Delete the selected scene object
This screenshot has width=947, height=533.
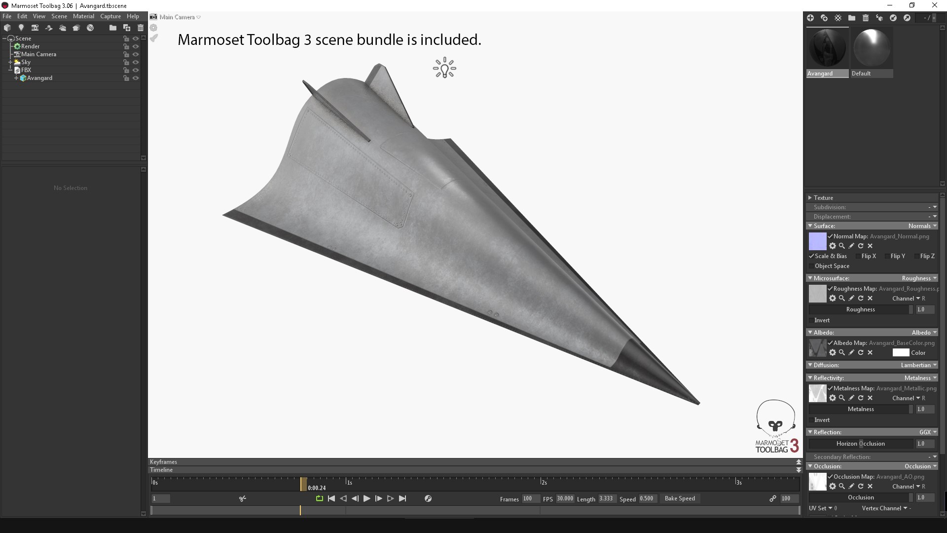pyautogui.click(x=141, y=28)
